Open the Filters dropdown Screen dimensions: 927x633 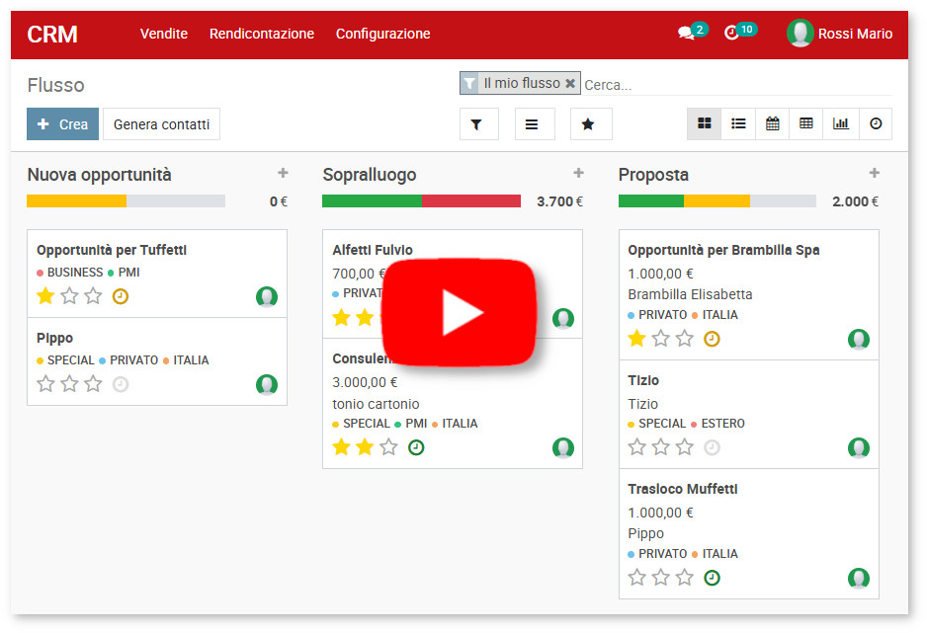(x=478, y=124)
